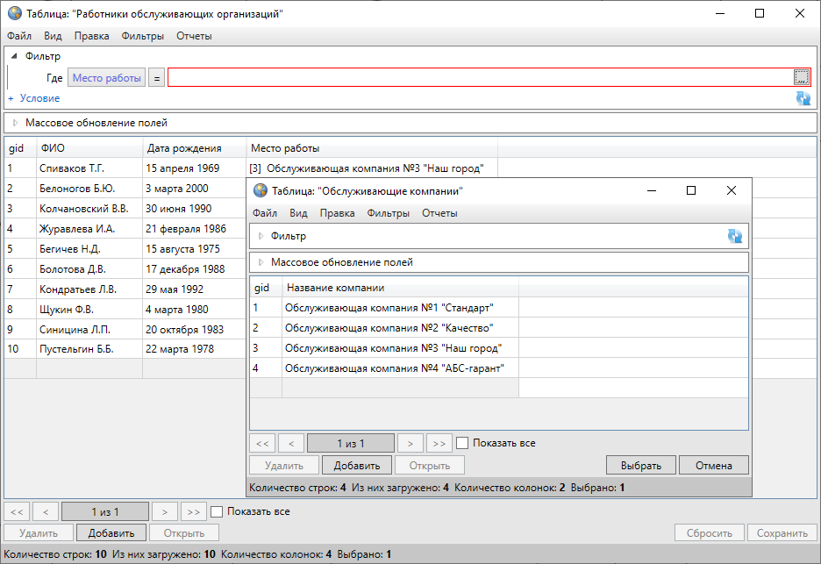
Task: Click the equals operator button in filter
Action: (156, 78)
